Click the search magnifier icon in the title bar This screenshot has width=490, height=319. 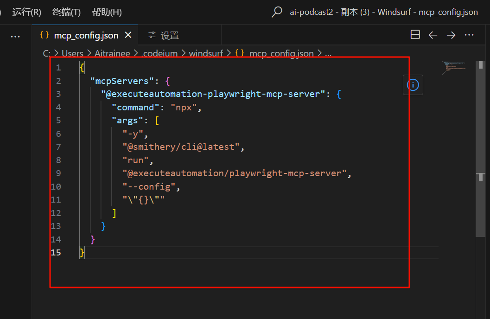(x=277, y=12)
